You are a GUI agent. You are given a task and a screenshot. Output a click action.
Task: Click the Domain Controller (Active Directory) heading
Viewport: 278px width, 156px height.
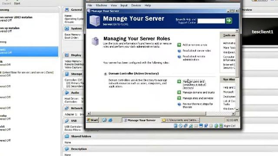click(x=133, y=73)
